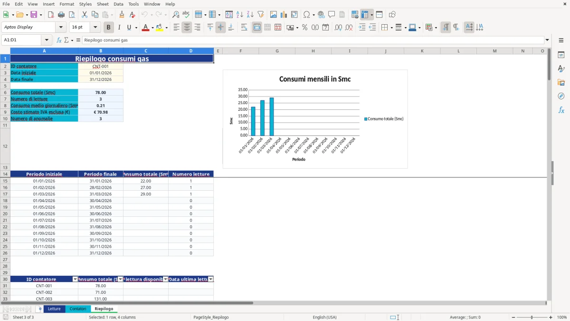The image size is (570, 321).
Task: Open the font name dropdown
Action: 61,28
